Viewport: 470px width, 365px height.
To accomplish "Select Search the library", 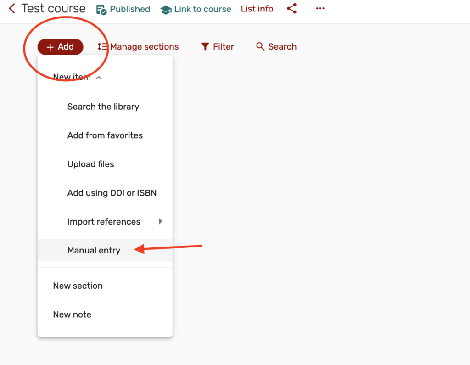I will (x=103, y=107).
